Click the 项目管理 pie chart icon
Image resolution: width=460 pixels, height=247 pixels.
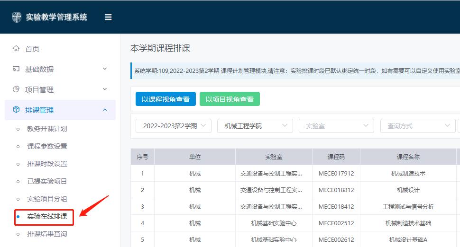pyautogui.click(x=16, y=89)
